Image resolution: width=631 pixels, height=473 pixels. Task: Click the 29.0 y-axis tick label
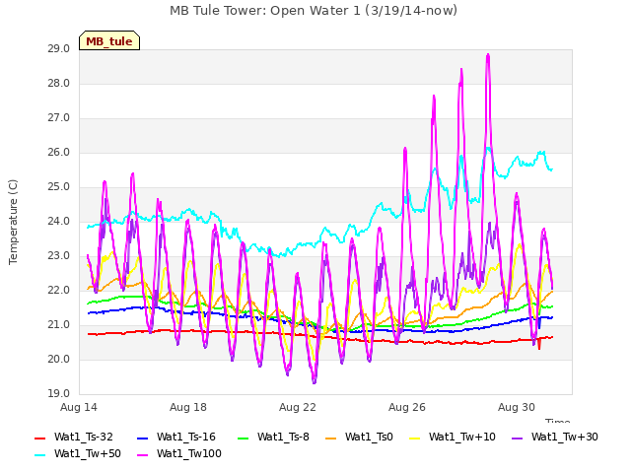point(59,49)
